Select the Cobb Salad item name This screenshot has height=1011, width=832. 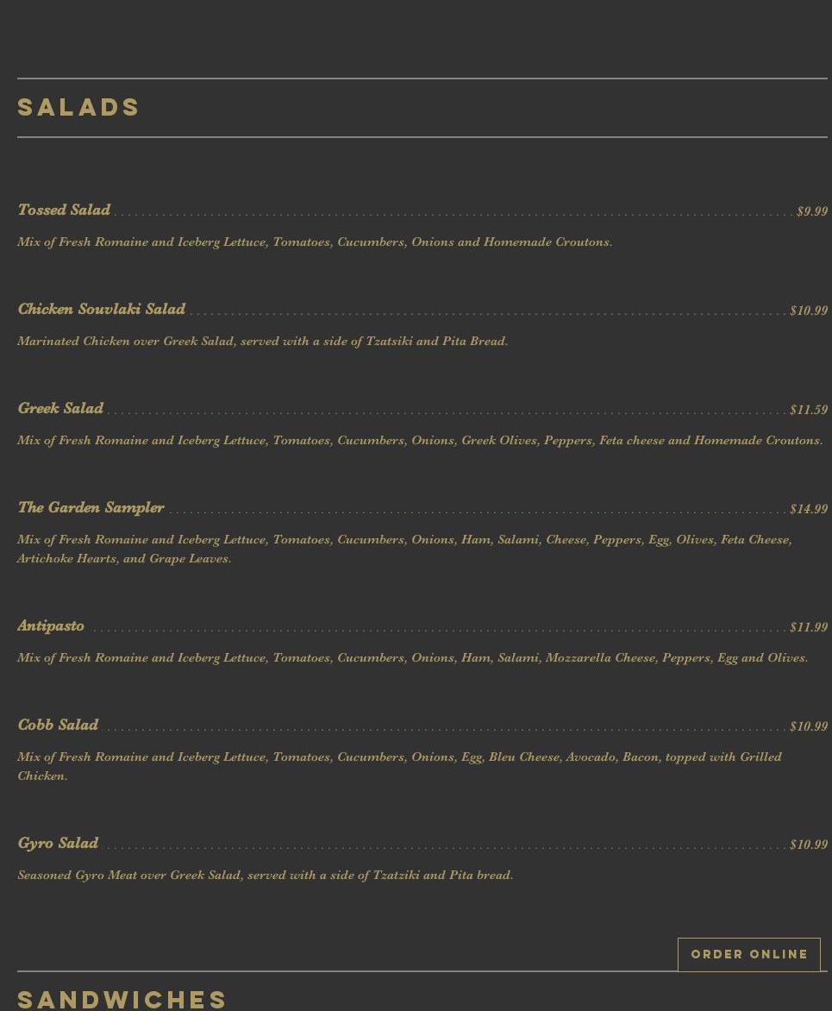tap(58, 725)
